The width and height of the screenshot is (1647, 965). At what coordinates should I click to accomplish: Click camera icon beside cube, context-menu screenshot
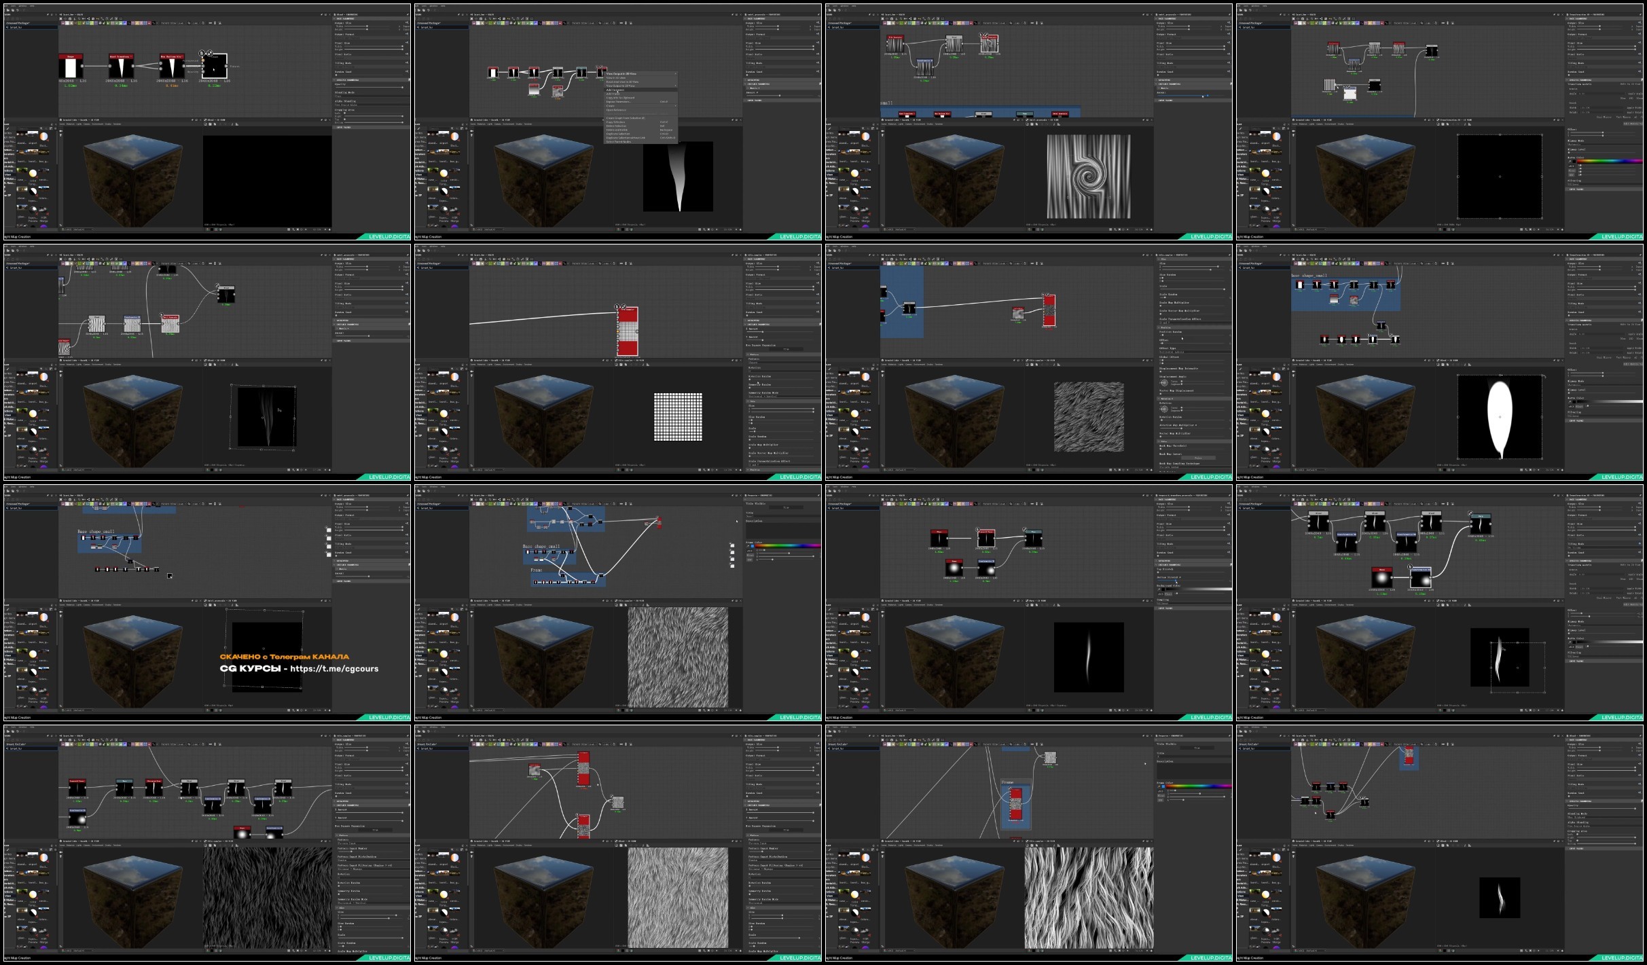(x=472, y=131)
